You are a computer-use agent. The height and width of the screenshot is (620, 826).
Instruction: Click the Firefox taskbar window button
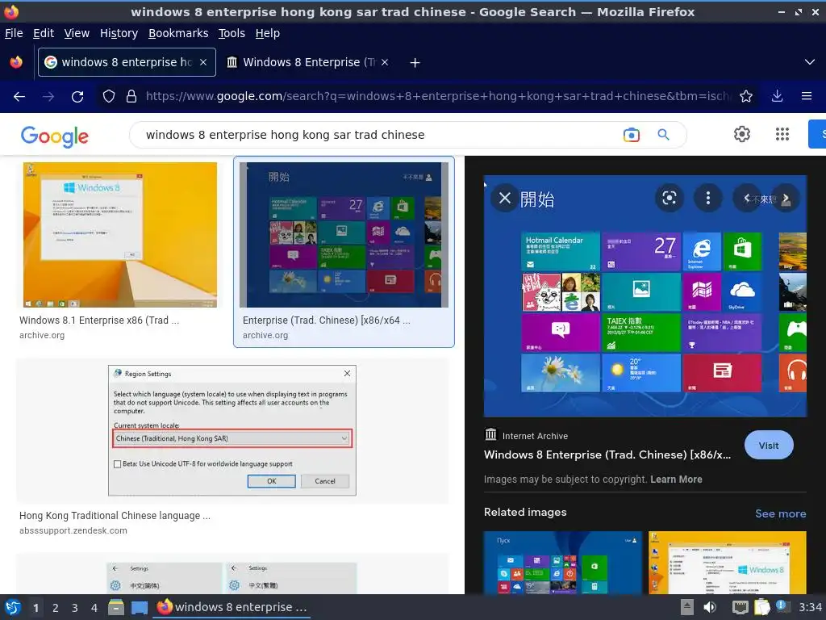(x=232, y=607)
